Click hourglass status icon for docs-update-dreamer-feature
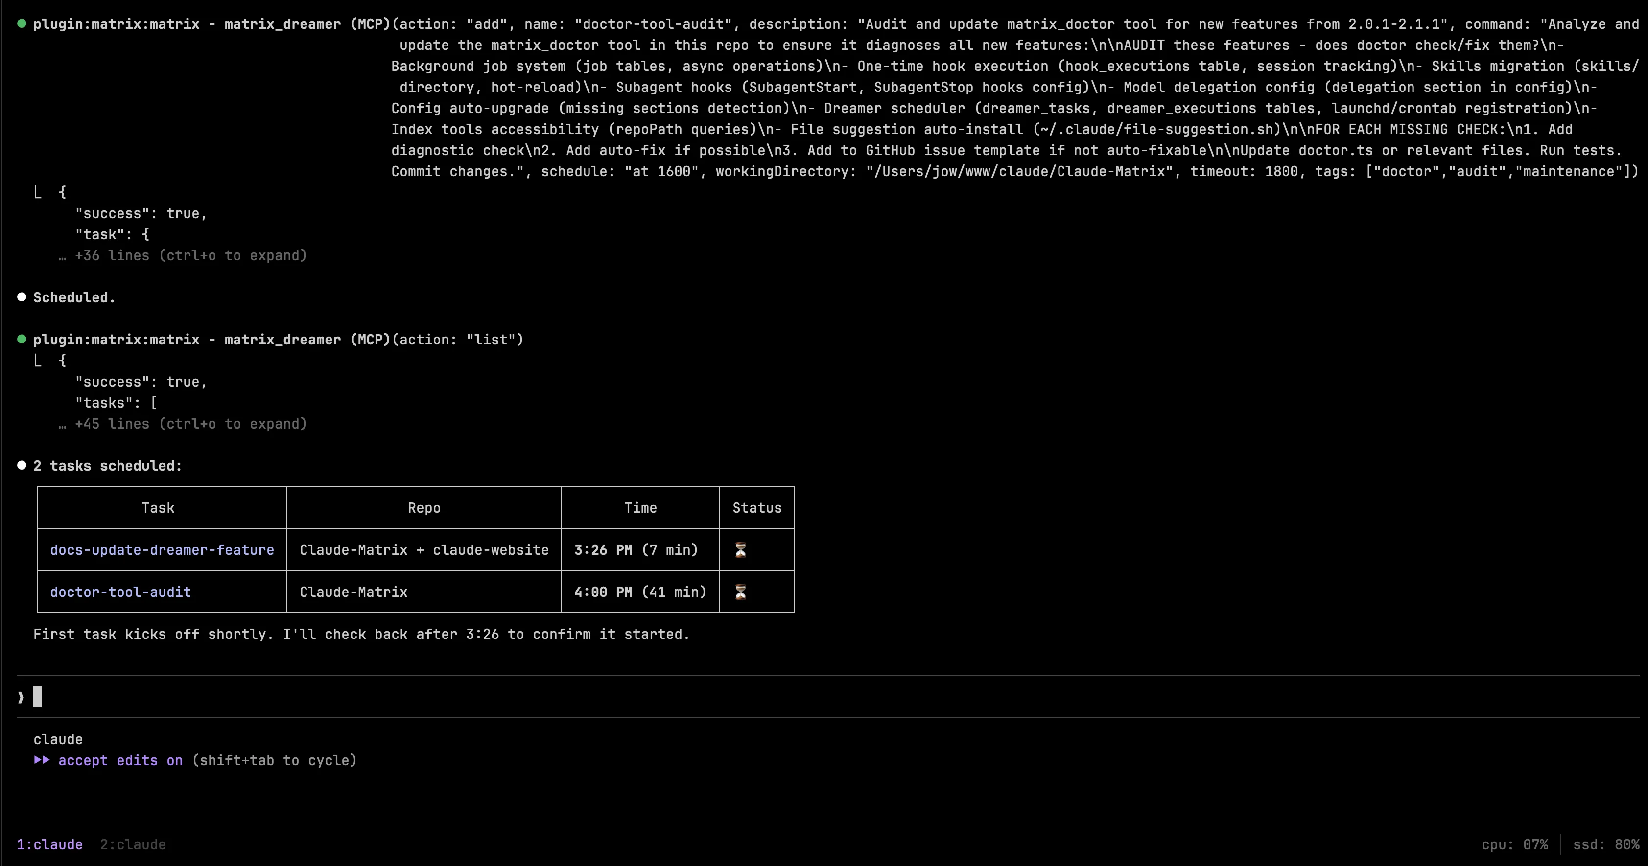1648x866 pixels. click(x=740, y=549)
